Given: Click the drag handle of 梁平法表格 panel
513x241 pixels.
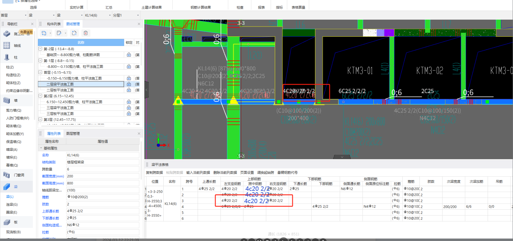Looking at the screenshot, I should tap(147, 165).
